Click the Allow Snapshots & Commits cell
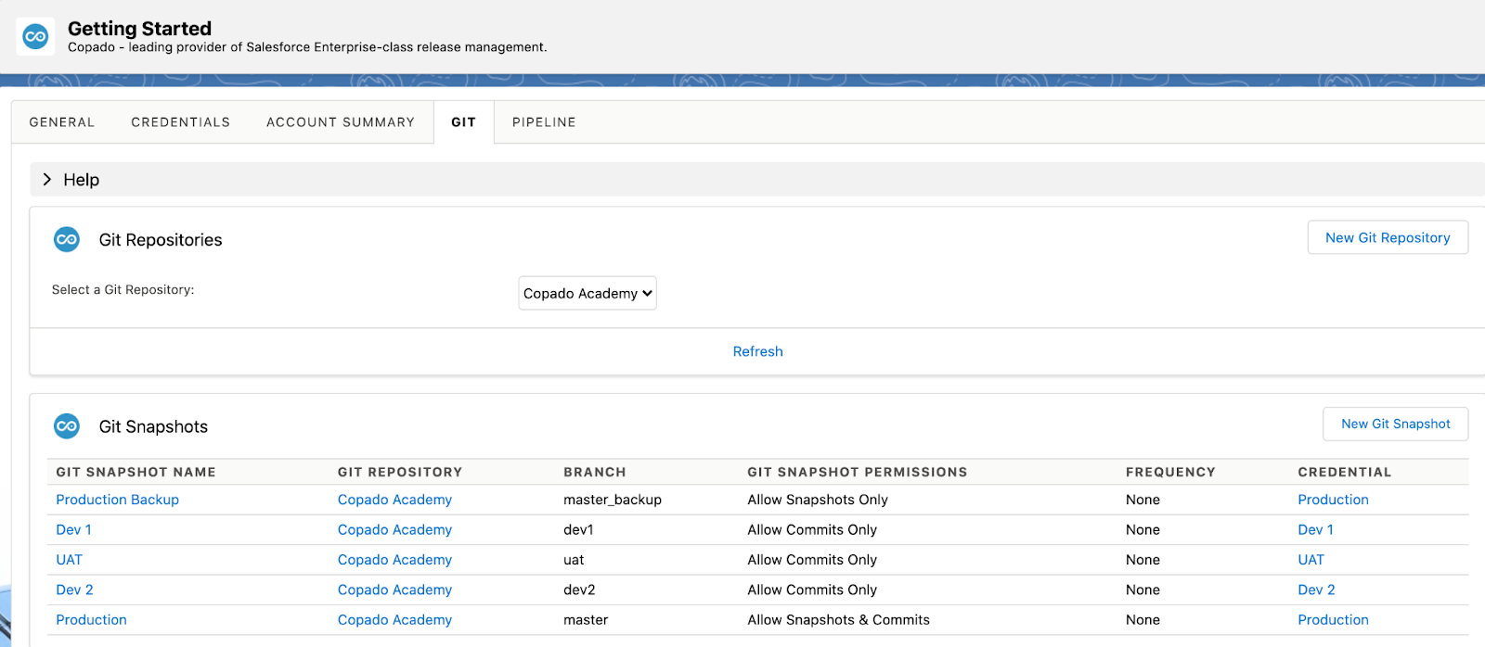Viewport: 1485px width, 647px height. 839,620
